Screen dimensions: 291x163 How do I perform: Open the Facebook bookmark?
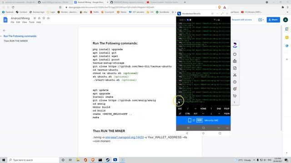pyautogui.click(x=8, y=12)
